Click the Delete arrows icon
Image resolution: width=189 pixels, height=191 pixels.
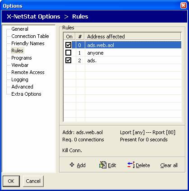click(x=131, y=165)
